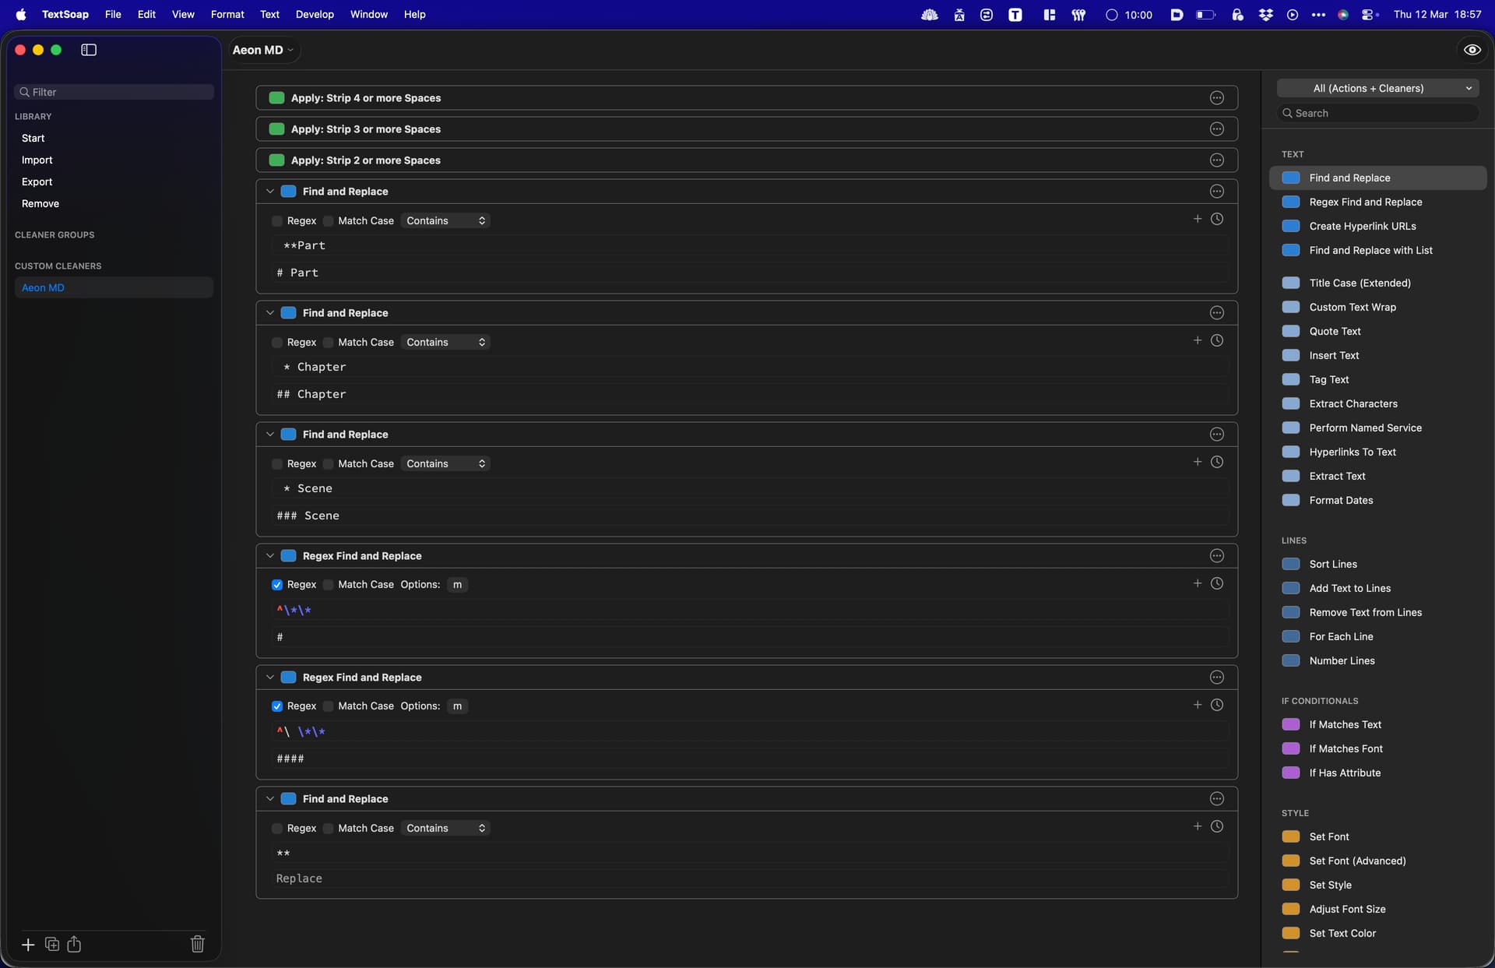
Task: Open history clock for **Part find action
Action: click(x=1216, y=220)
